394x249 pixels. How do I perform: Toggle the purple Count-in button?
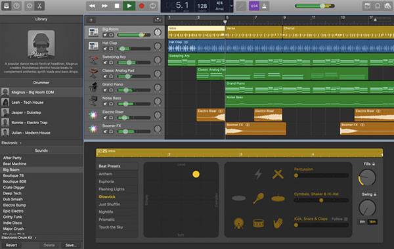tap(254, 6)
